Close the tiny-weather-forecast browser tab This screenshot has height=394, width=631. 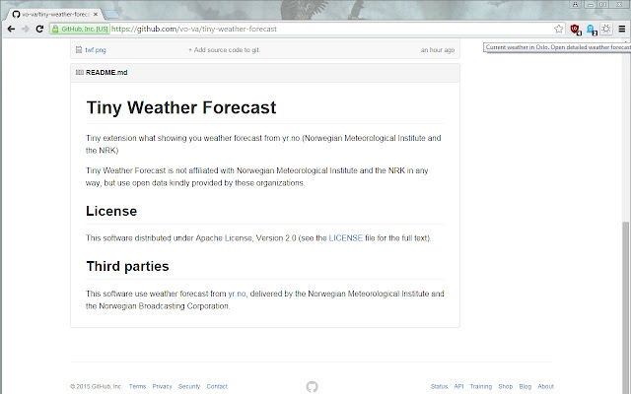96,15
